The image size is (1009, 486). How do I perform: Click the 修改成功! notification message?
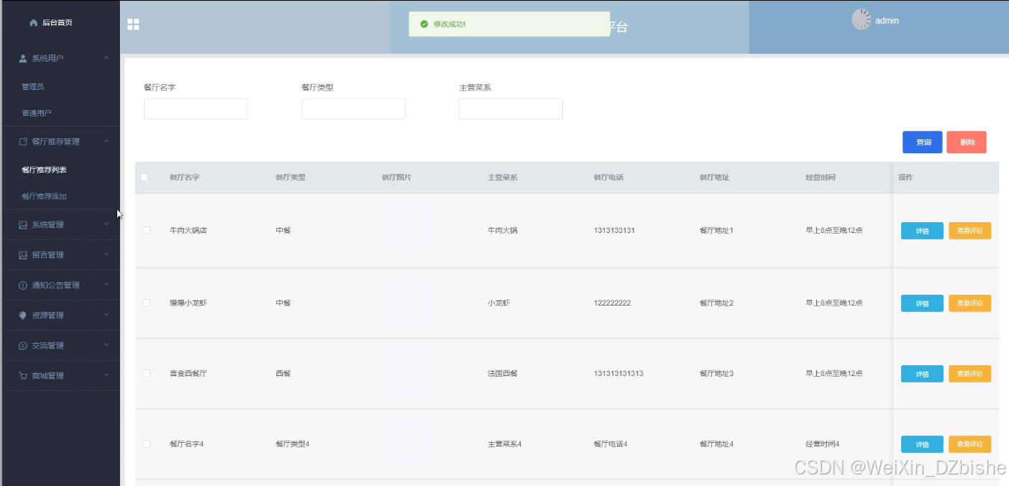point(449,24)
